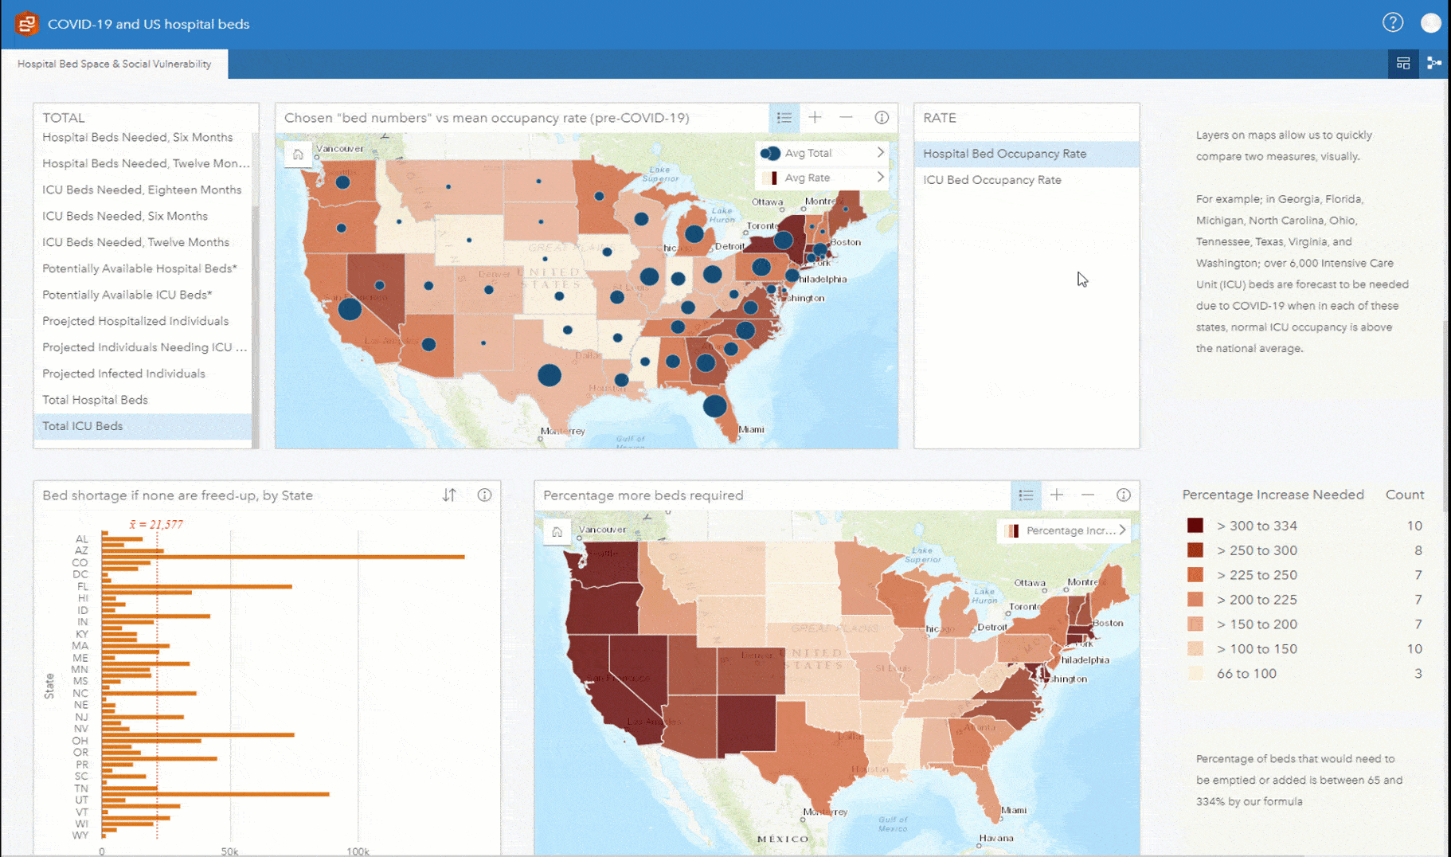The width and height of the screenshot is (1451, 857).
Task: Click the RATE card title
Action: 940,118
